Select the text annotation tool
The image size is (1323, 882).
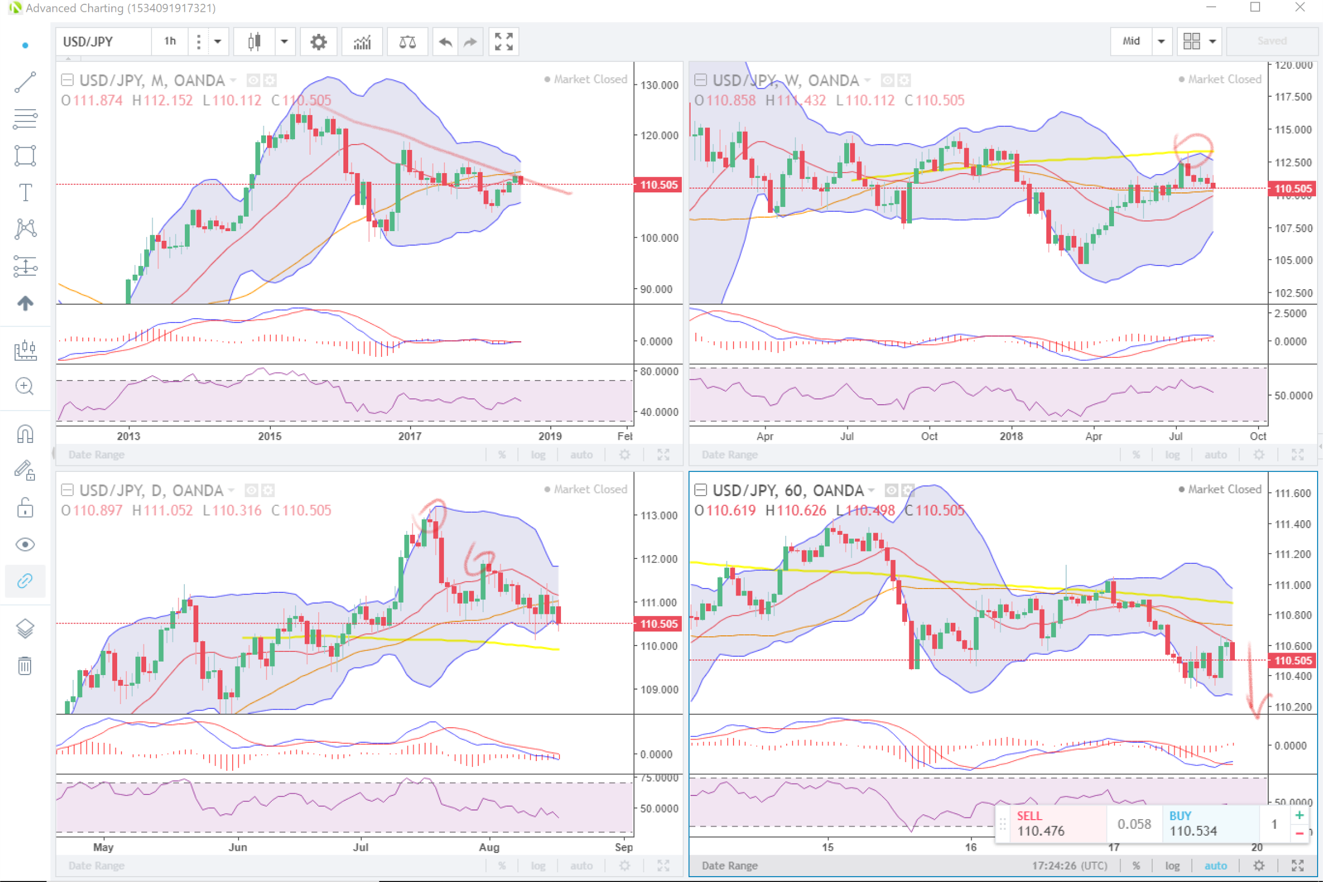click(25, 192)
